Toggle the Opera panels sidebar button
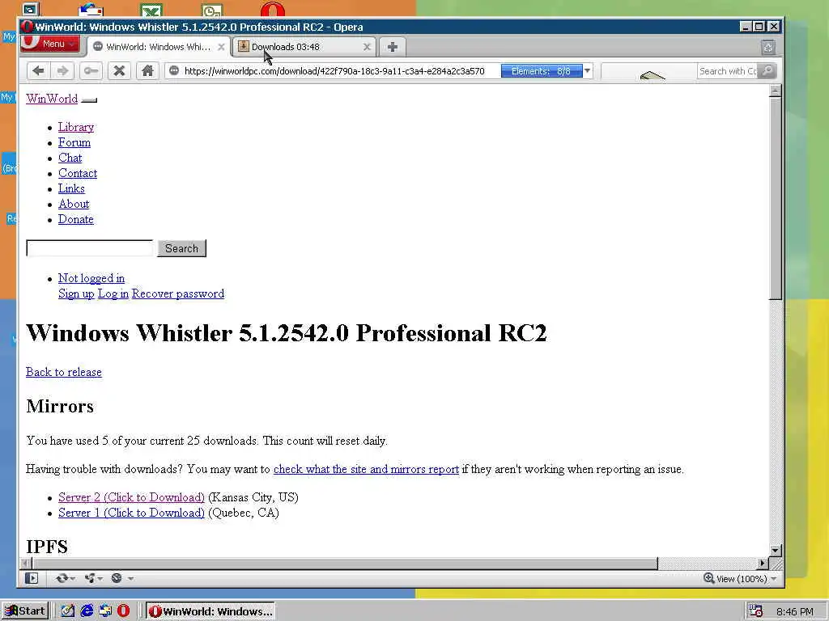Viewport: 829px width, 621px height. pos(32,579)
